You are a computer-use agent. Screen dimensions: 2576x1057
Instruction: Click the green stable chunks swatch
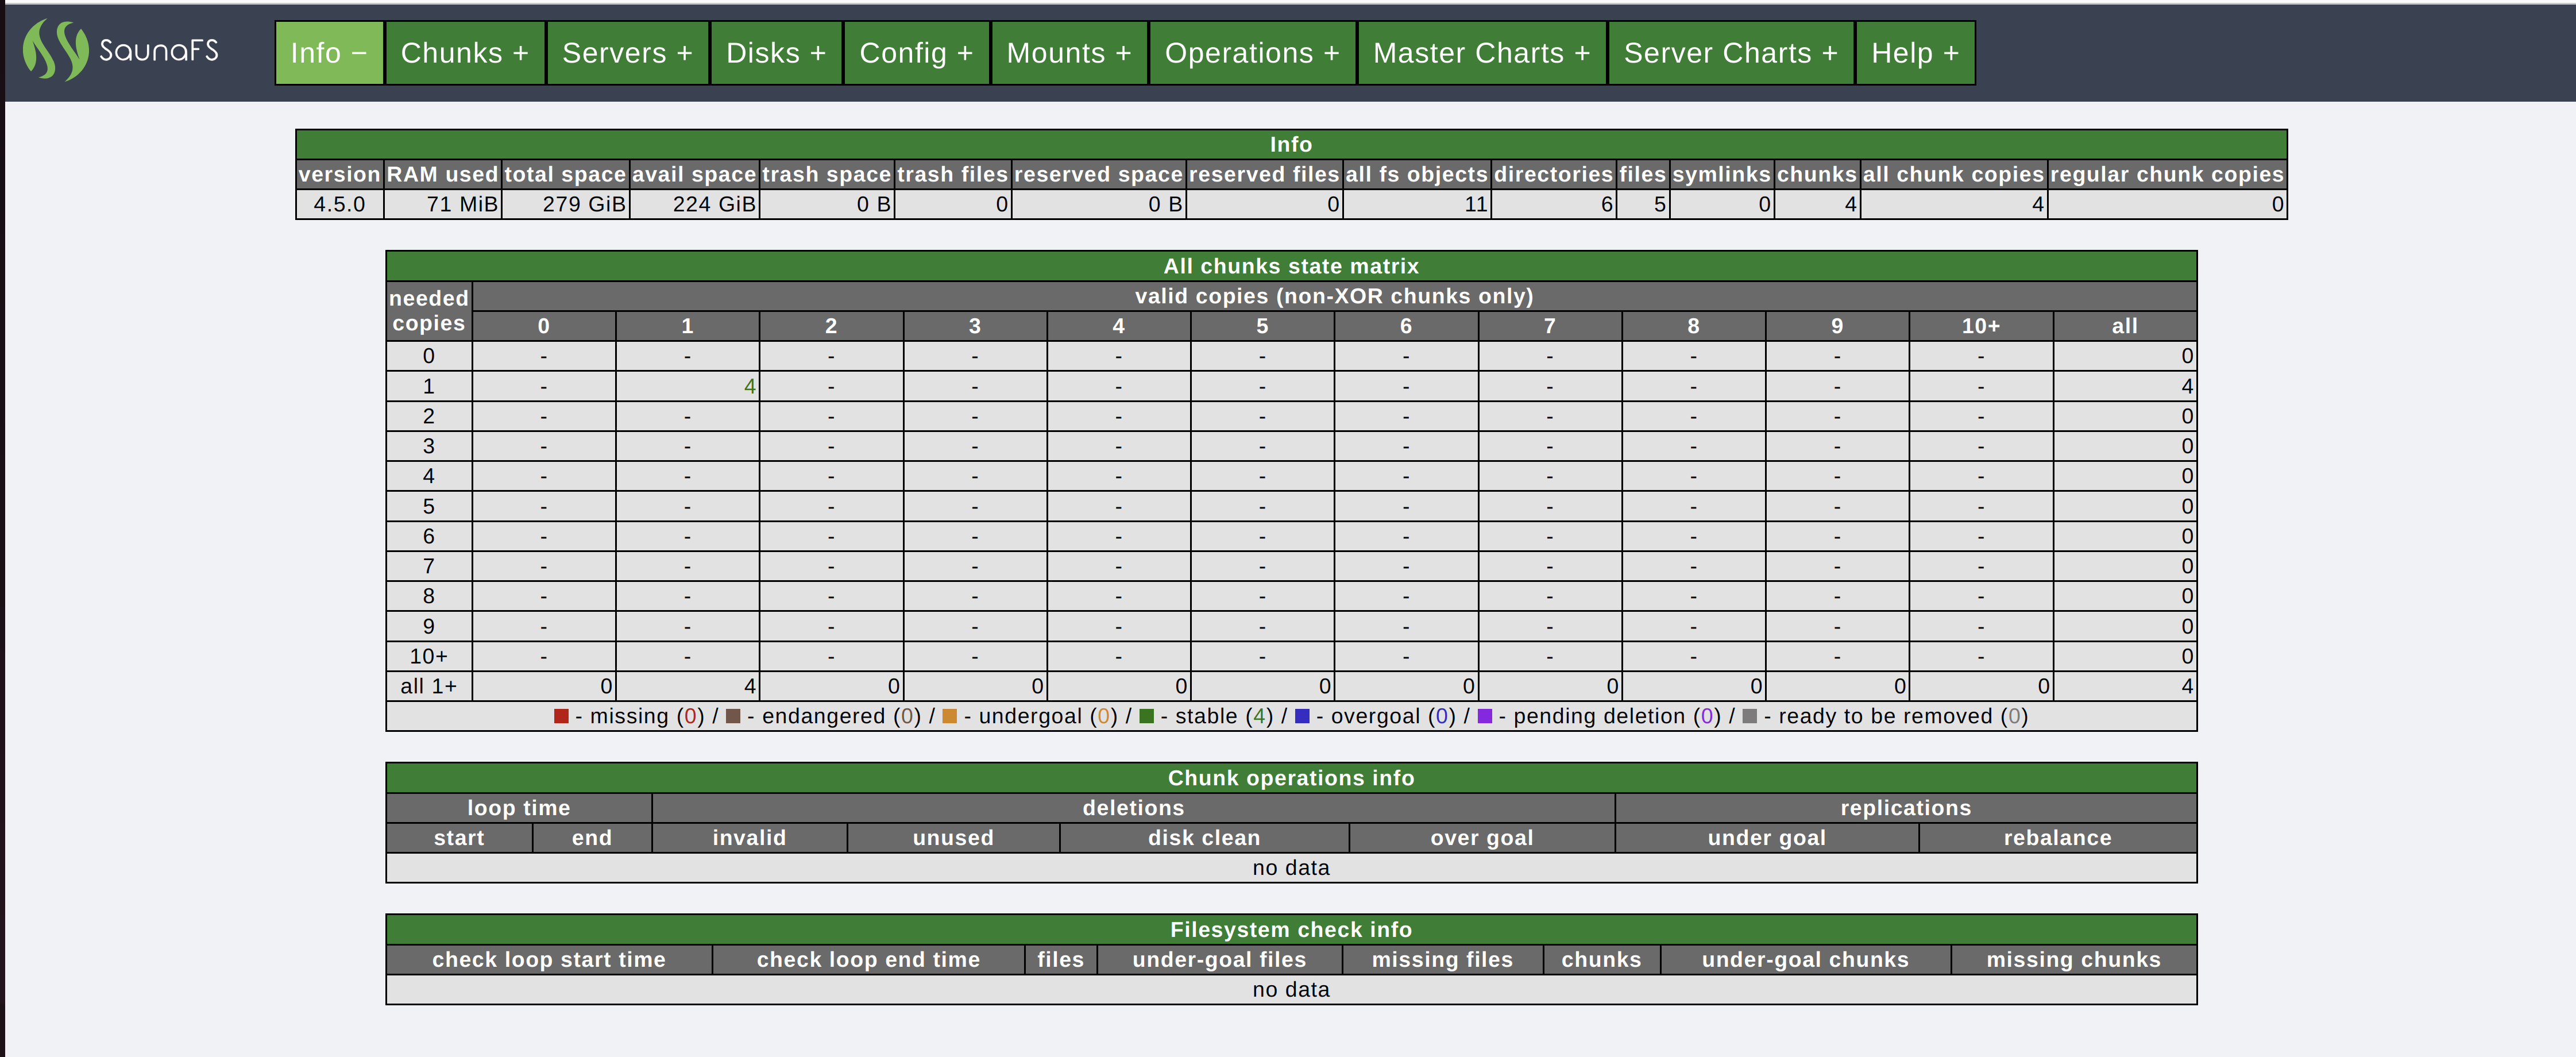1147,716
